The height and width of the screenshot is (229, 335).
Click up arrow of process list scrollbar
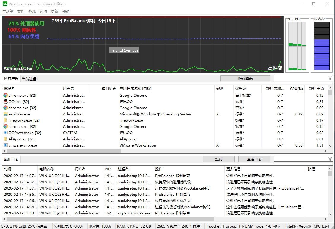330,88
